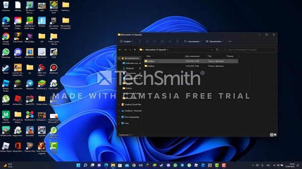
Task: Click the Minimalistic V3 OperaGX breadcrumb
Action: 156,50
